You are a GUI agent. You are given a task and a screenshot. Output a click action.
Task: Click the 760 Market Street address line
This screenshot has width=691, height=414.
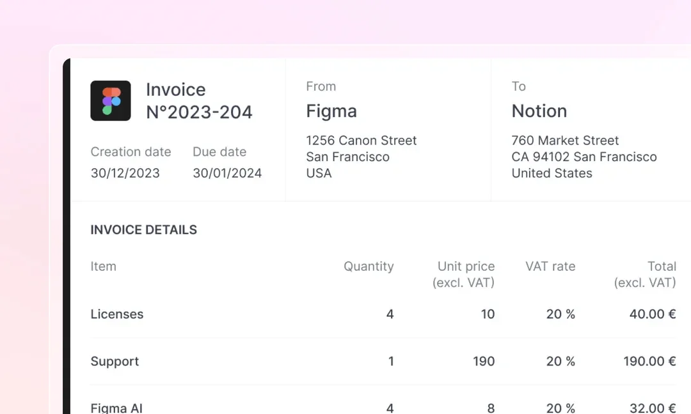coord(565,141)
